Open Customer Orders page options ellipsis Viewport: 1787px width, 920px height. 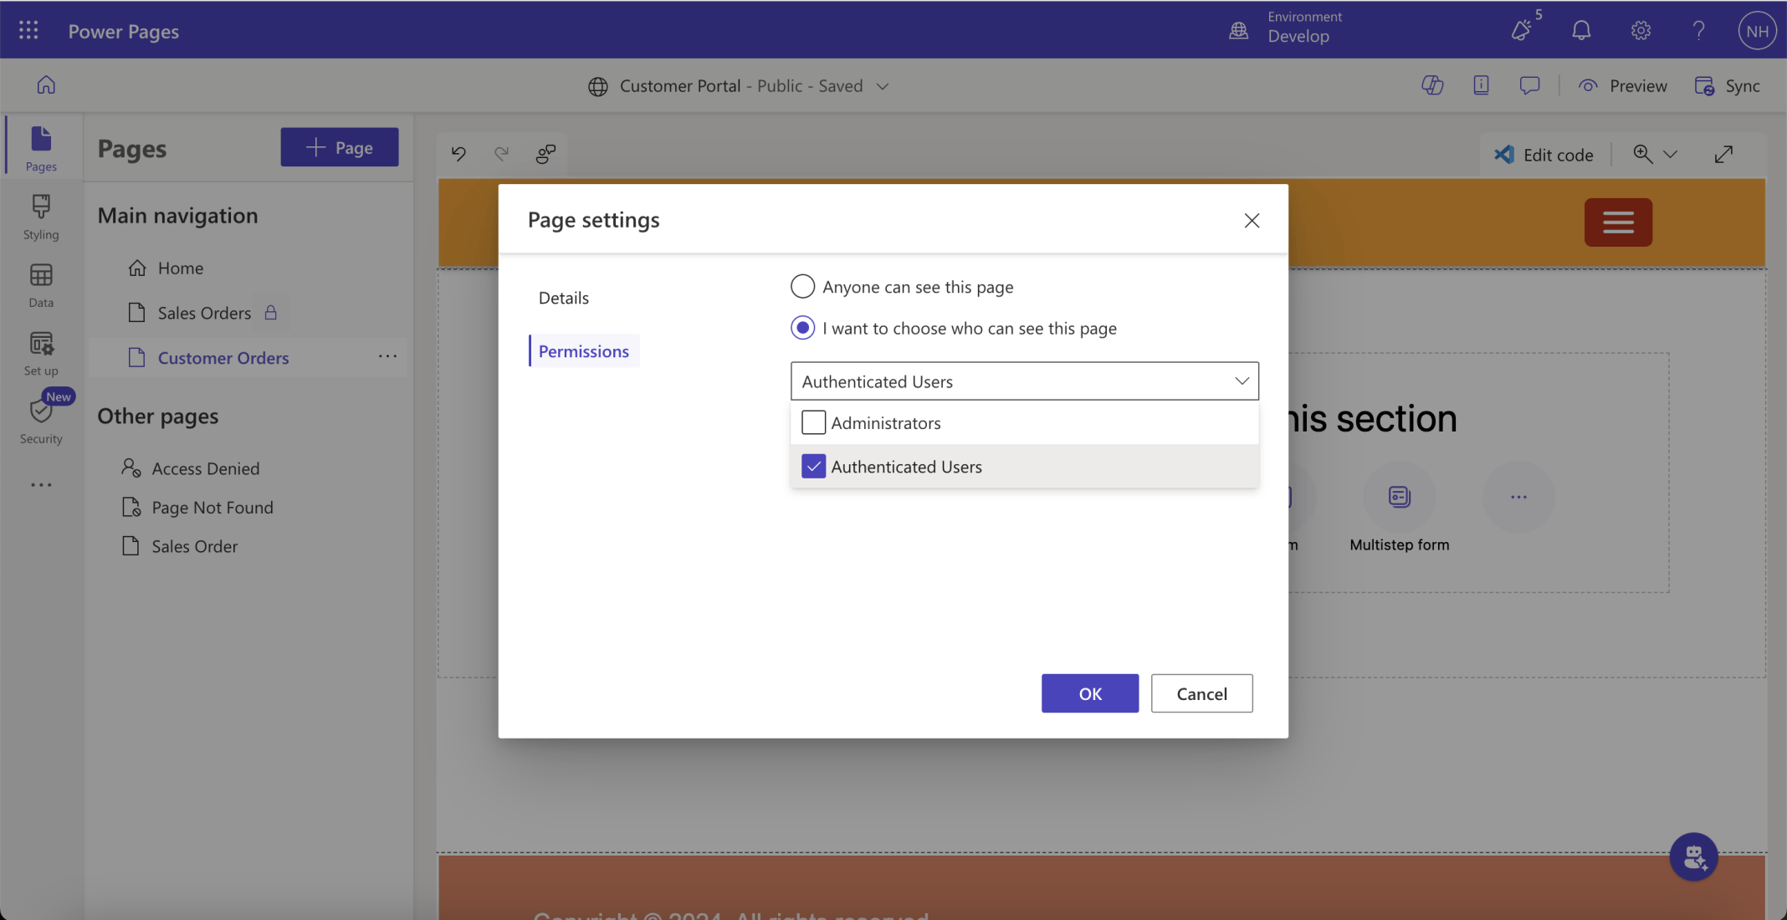[387, 357]
